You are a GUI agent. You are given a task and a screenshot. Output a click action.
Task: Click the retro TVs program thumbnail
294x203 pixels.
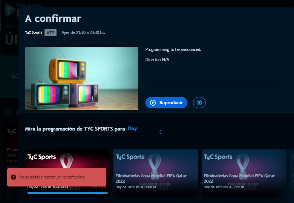(82, 78)
